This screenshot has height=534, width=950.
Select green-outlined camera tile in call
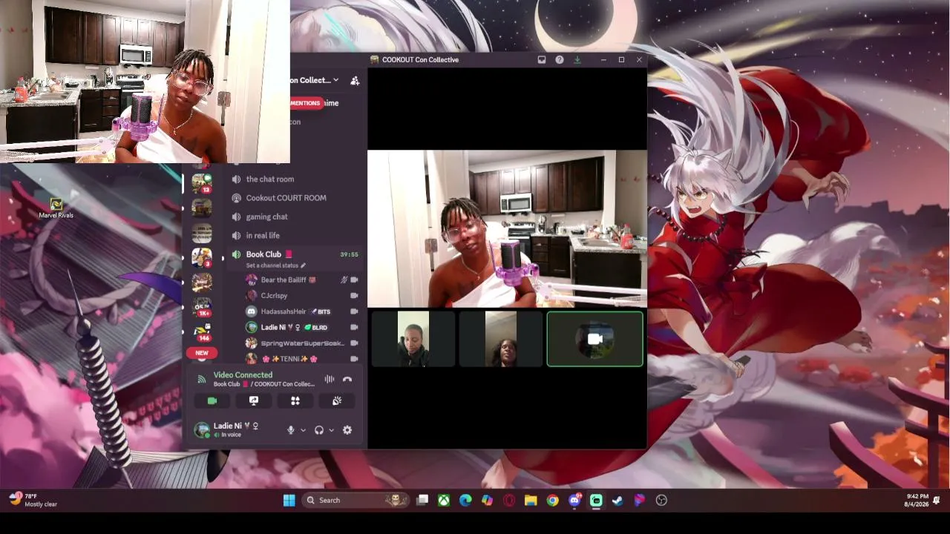click(595, 339)
